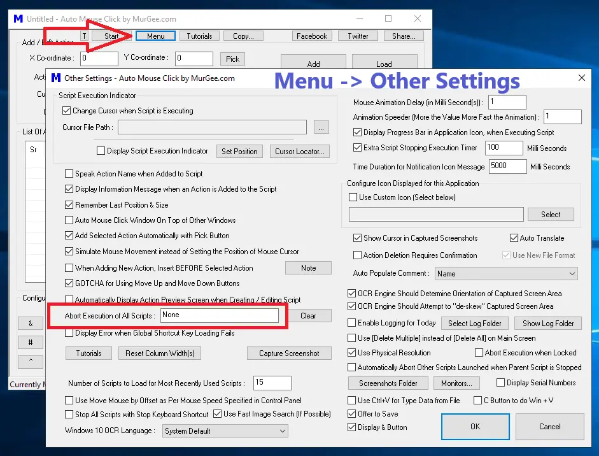The image size is (599, 456).
Task: Toggle Use Physical Resolution checkbox
Action: point(352,353)
